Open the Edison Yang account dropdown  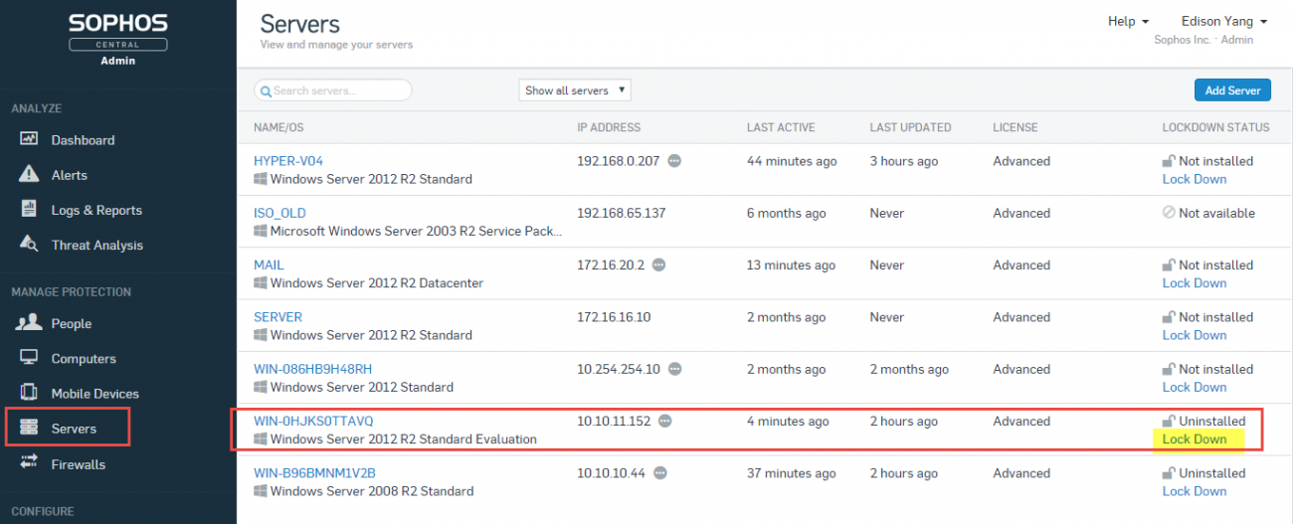tap(1223, 21)
